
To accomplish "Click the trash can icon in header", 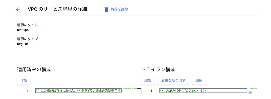I will click(107, 9).
